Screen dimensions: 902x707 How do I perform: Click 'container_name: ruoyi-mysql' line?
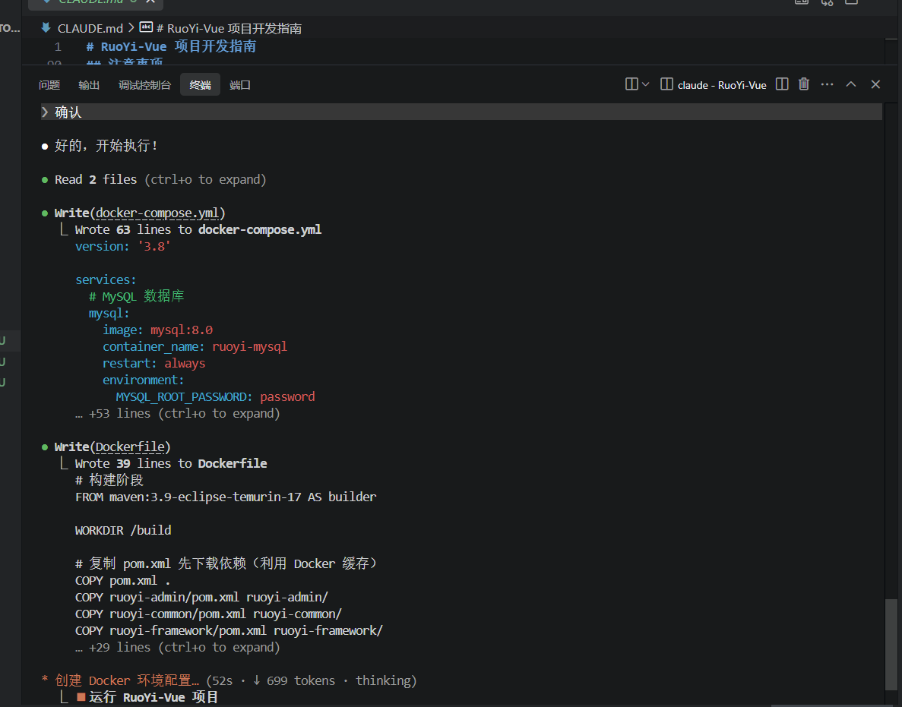click(x=195, y=346)
